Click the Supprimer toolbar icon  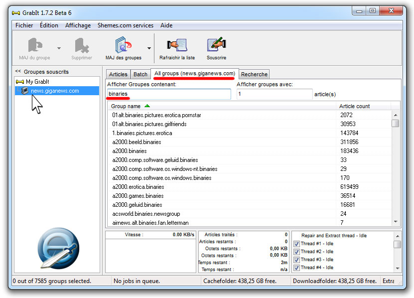click(82, 45)
